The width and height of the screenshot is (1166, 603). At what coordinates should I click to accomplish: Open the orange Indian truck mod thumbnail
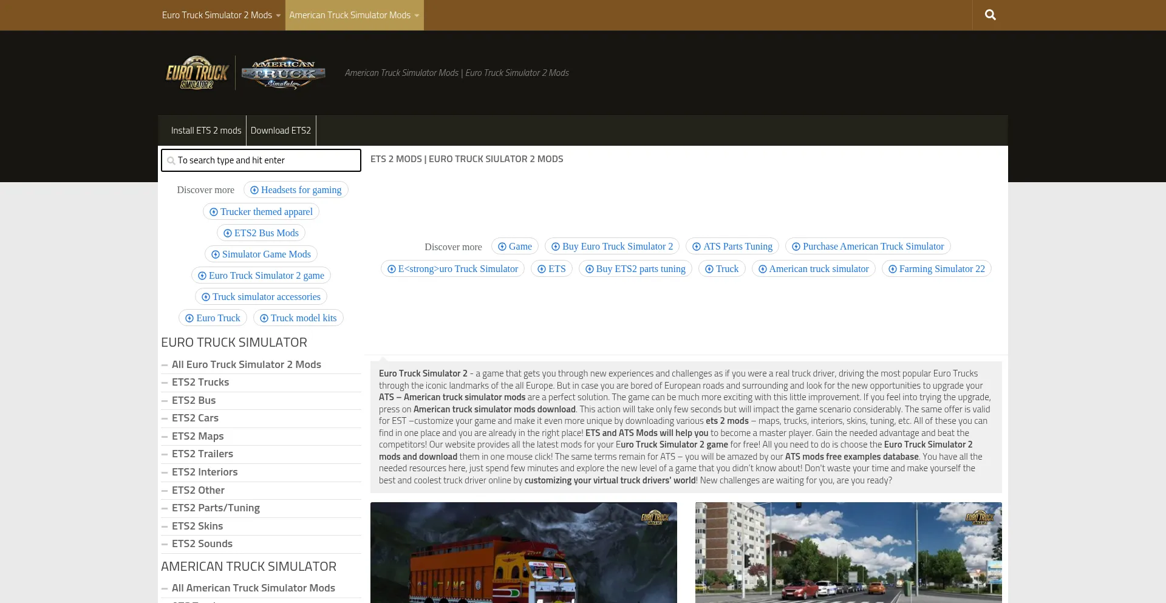(x=523, y=553)
